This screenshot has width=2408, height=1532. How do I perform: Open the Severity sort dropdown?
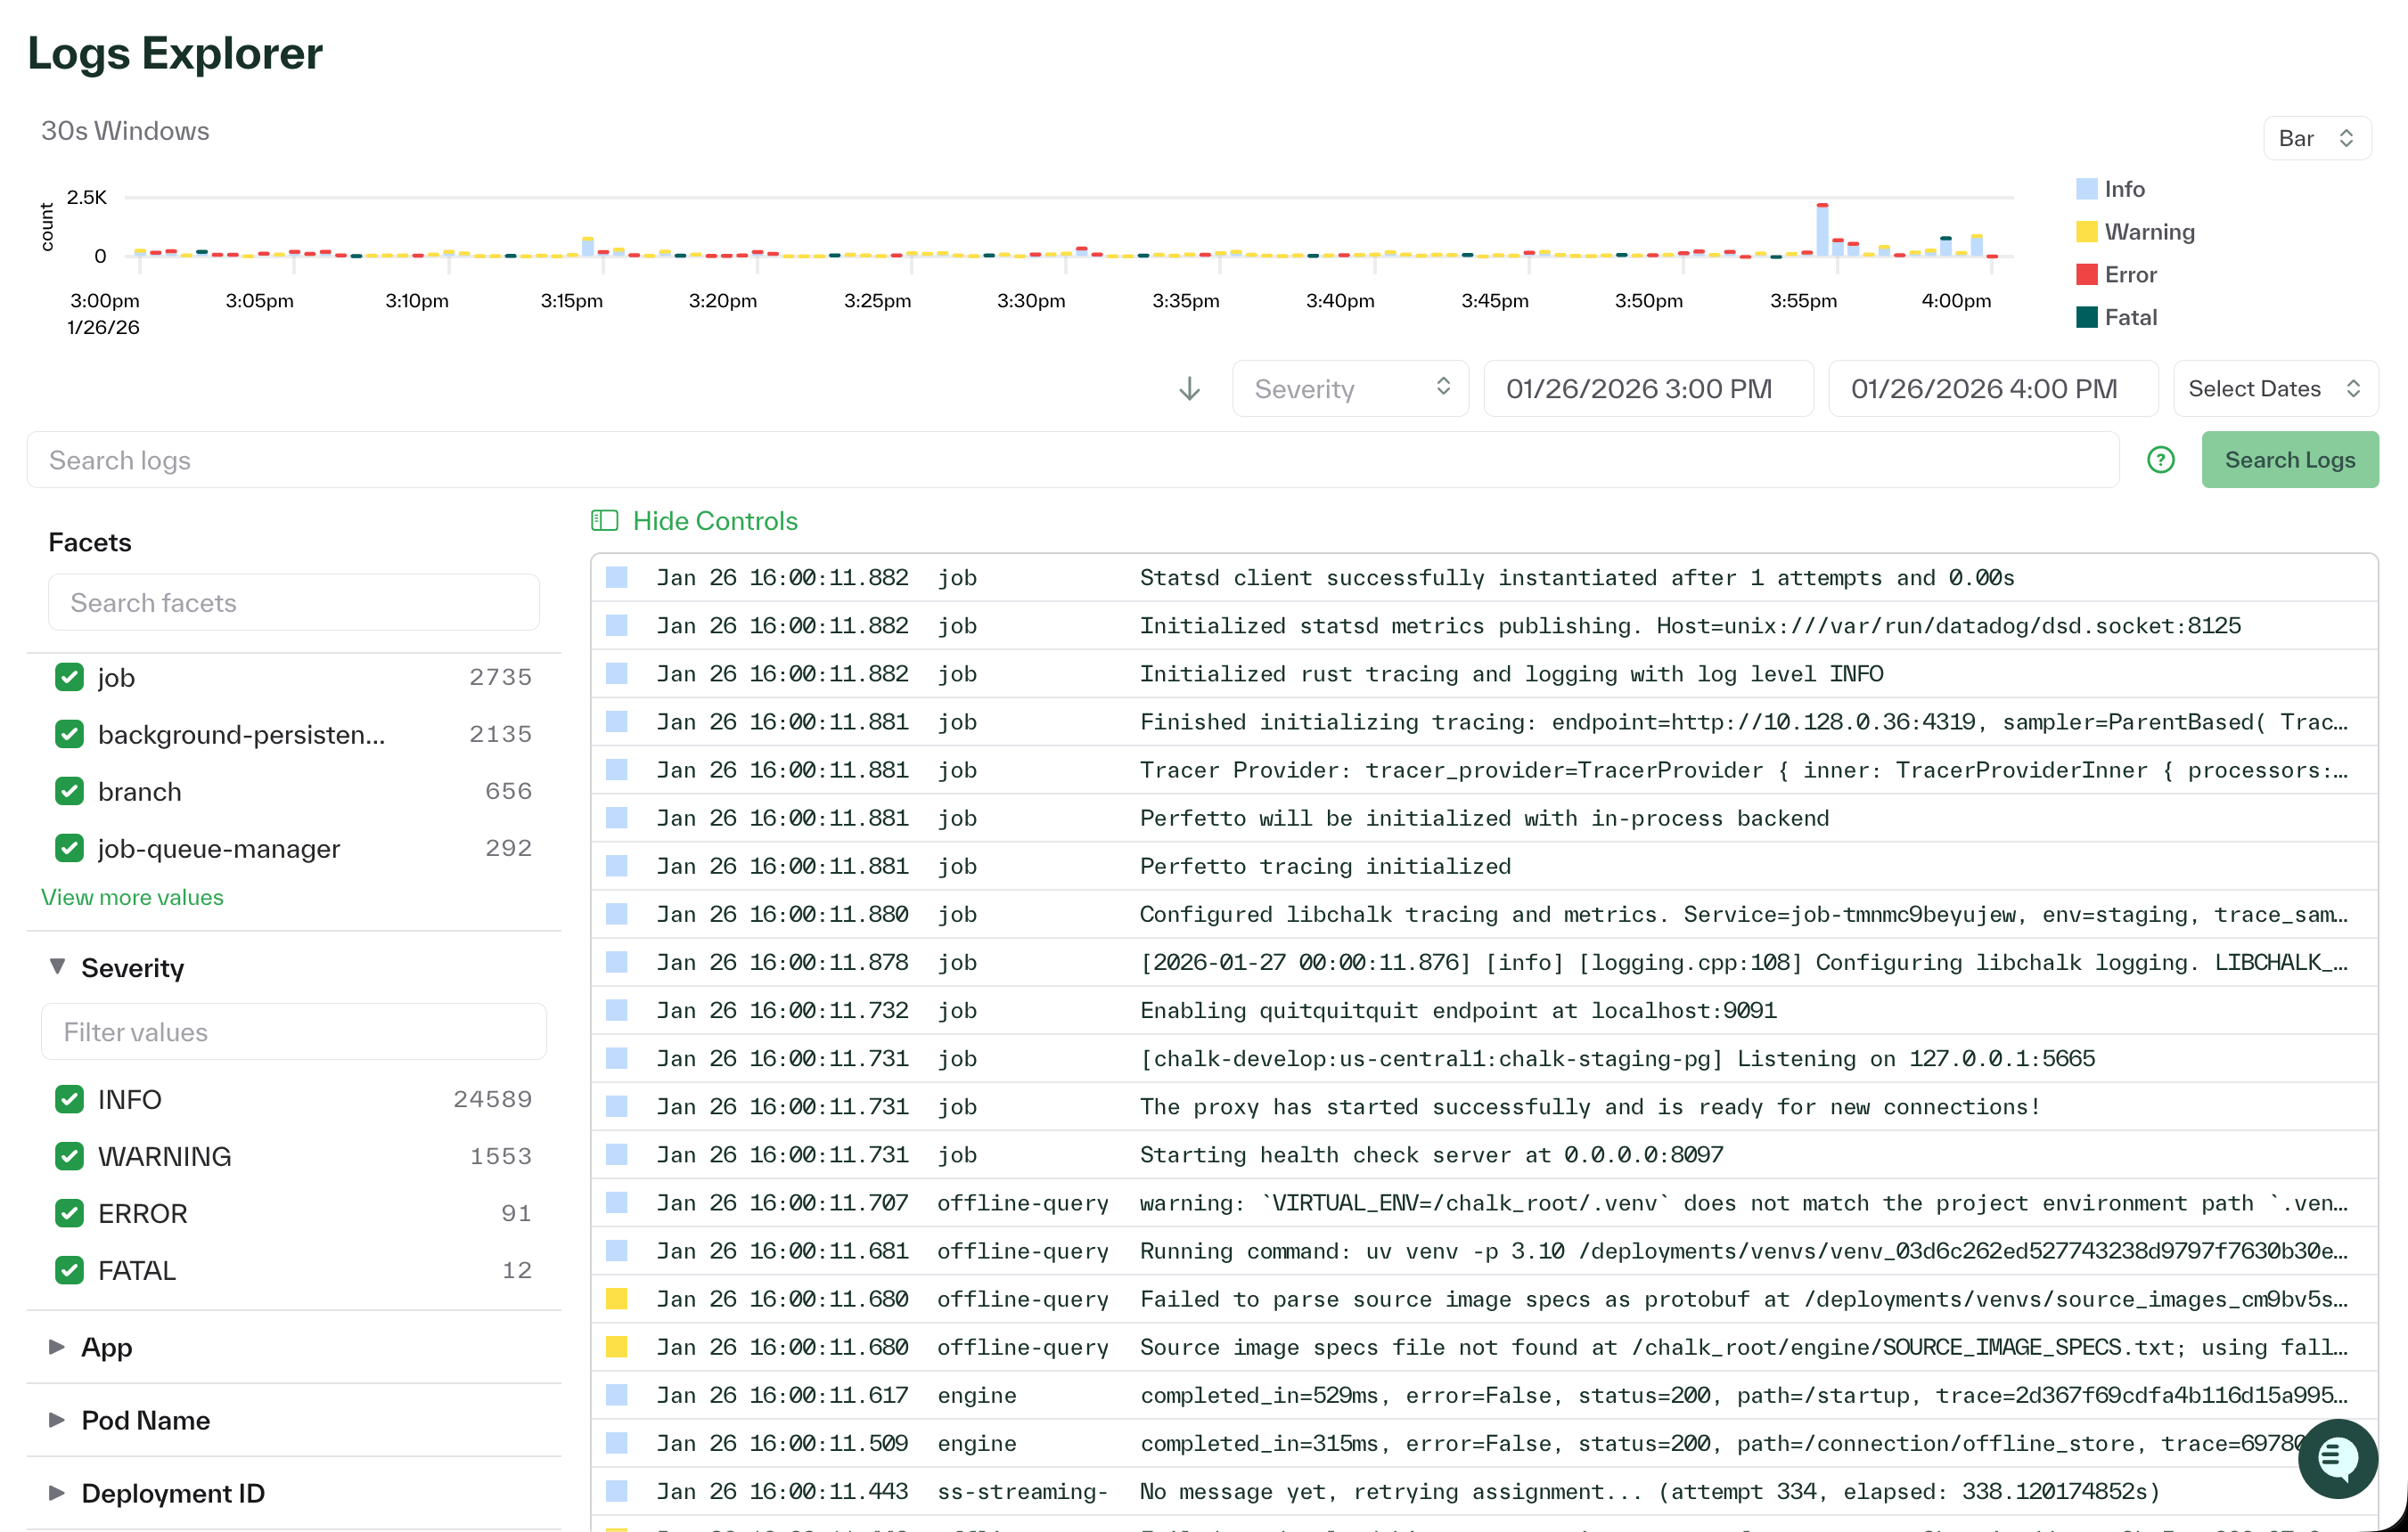tap(1350, 387)
